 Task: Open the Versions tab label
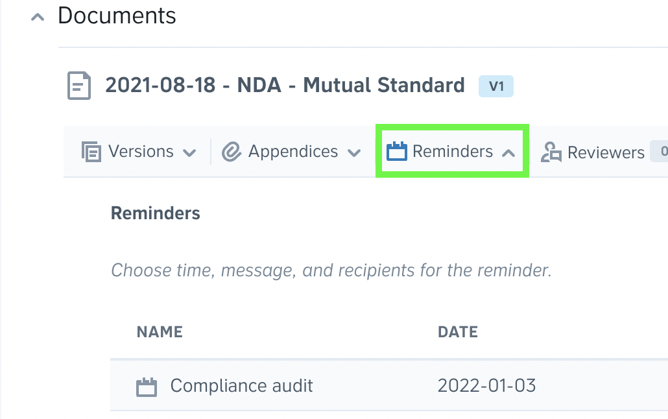pos(141,151)
